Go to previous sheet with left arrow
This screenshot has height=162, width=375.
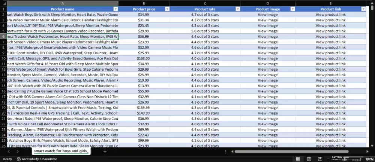(9, 152)
